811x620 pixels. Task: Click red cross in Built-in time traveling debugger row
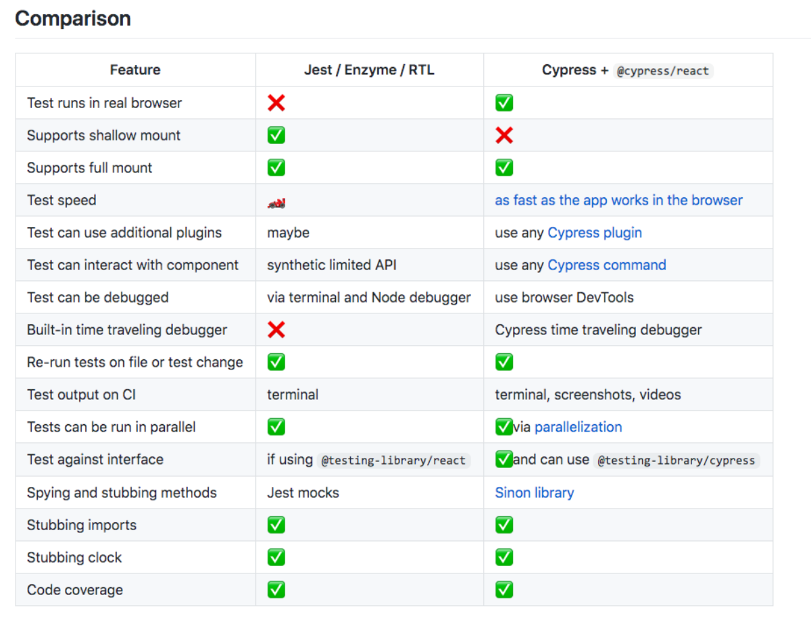tap(276, 330)
